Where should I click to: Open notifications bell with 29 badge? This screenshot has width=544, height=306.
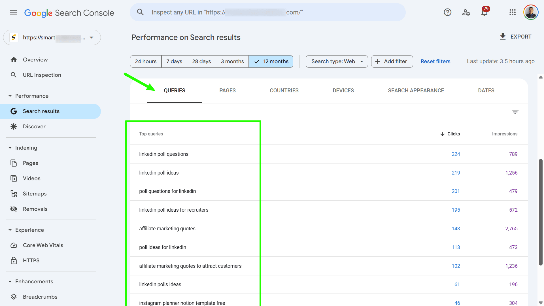[485, 12]
